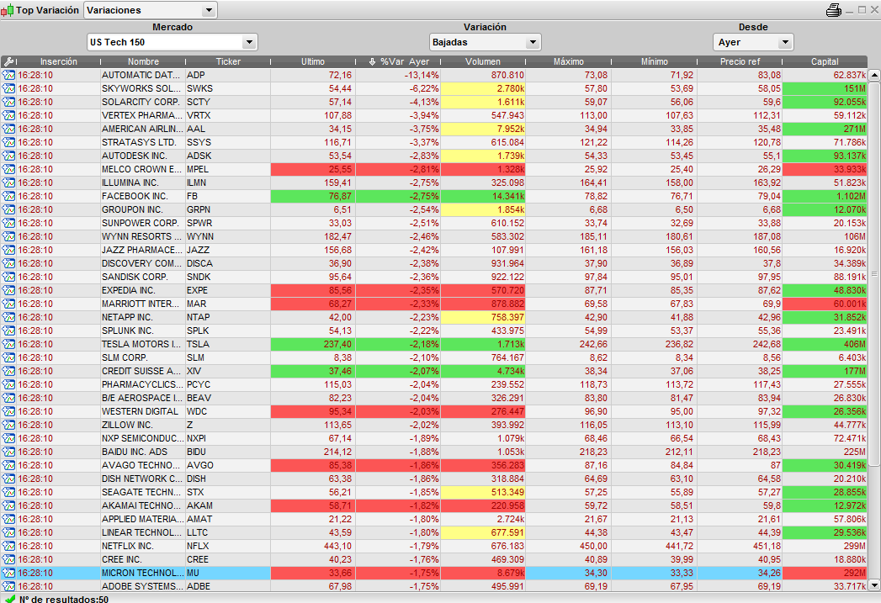Viewport: 881px width, 603px height.
Task: Open chart icon for SANDISK CORP. row
Action: (8, 278)
